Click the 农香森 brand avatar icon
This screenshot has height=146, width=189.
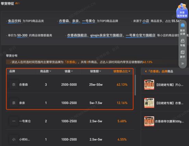point(14,84)
